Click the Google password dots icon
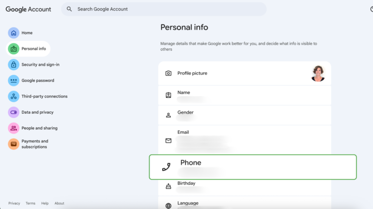Viewport: 373px width, 209px height. point(14,80)
